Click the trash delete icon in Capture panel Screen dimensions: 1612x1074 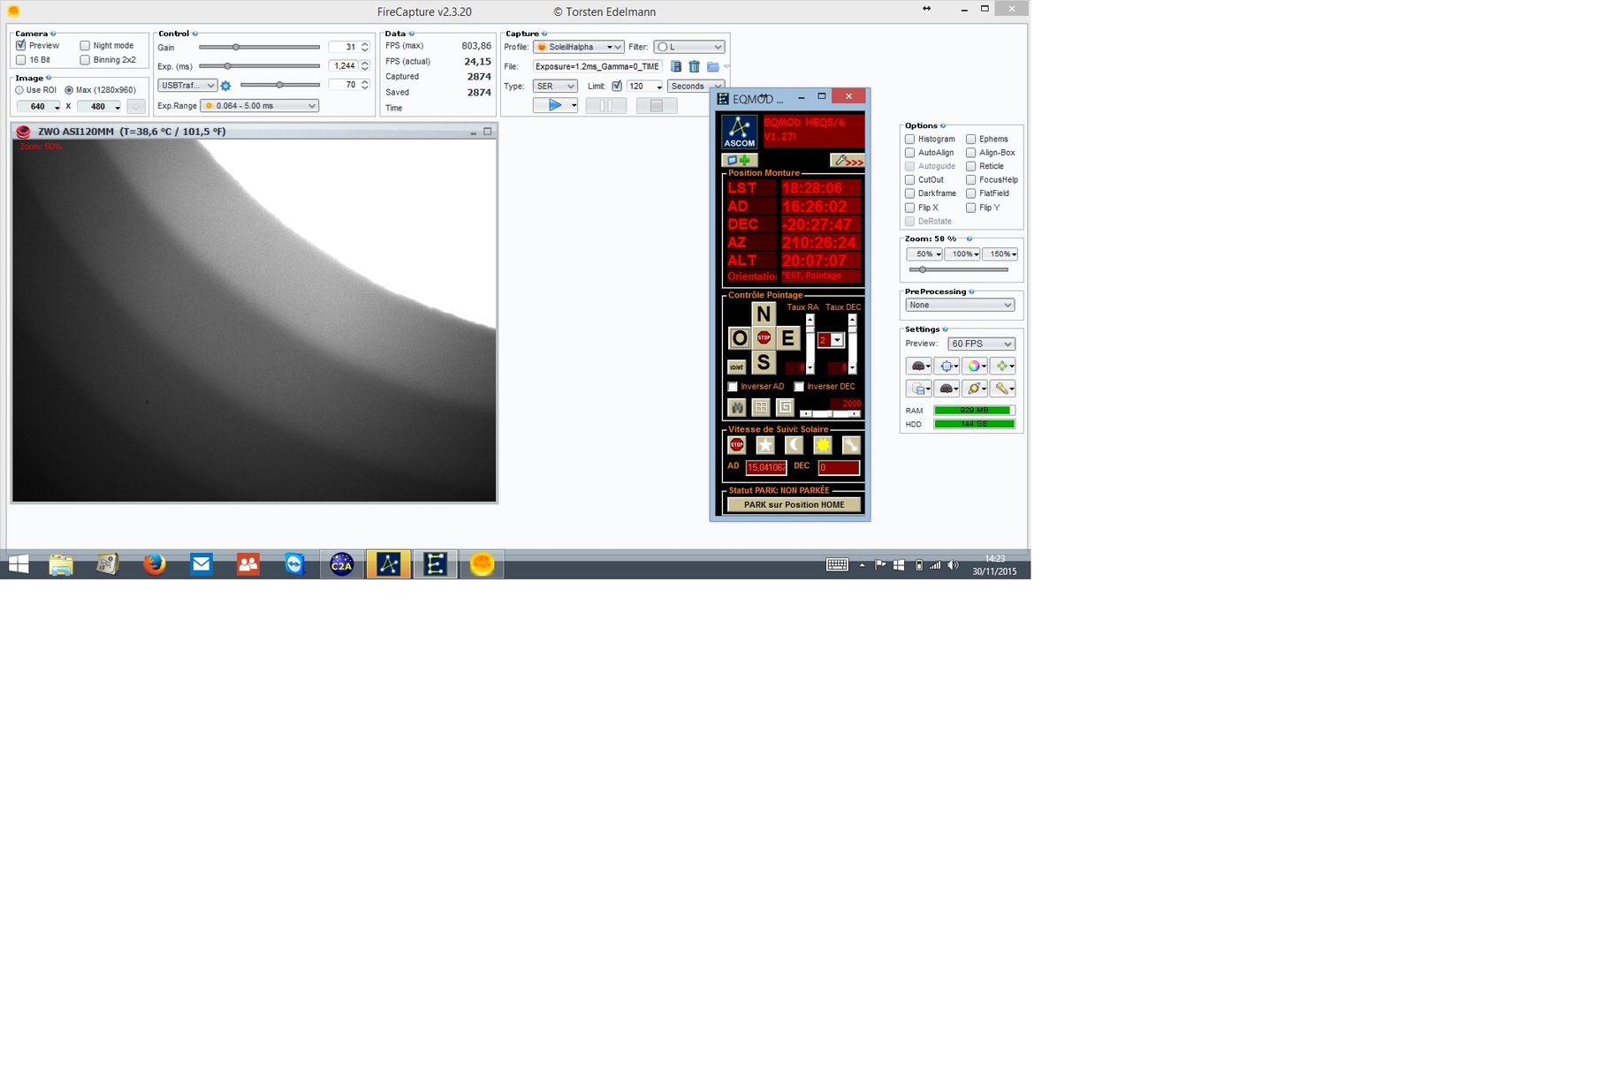(695, 66)
